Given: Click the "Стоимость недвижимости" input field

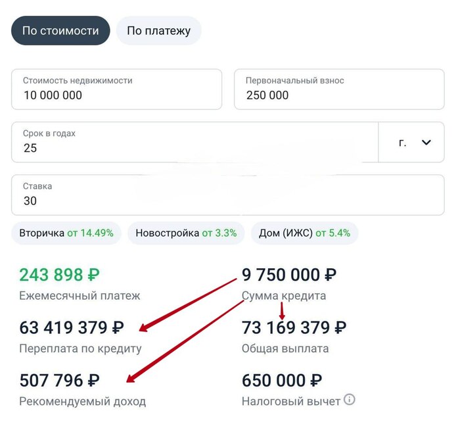Looking at the screenshot, I should tap(117, 89).
